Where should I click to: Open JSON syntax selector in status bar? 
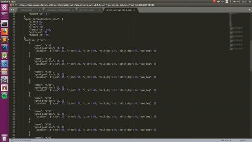pyautogui.click(x=243, y=140)
